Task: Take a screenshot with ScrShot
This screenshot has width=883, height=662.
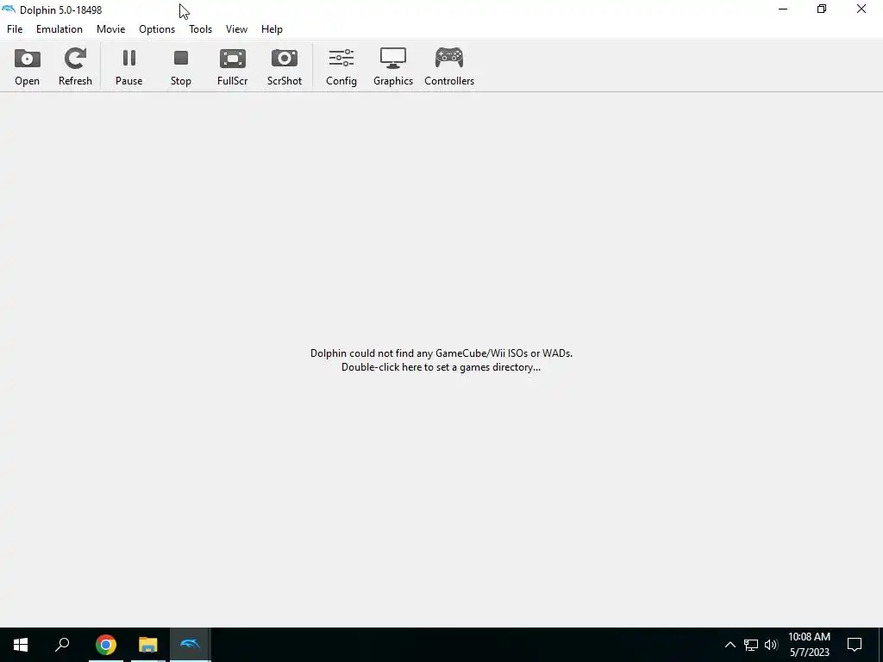Action: point(285,66)
